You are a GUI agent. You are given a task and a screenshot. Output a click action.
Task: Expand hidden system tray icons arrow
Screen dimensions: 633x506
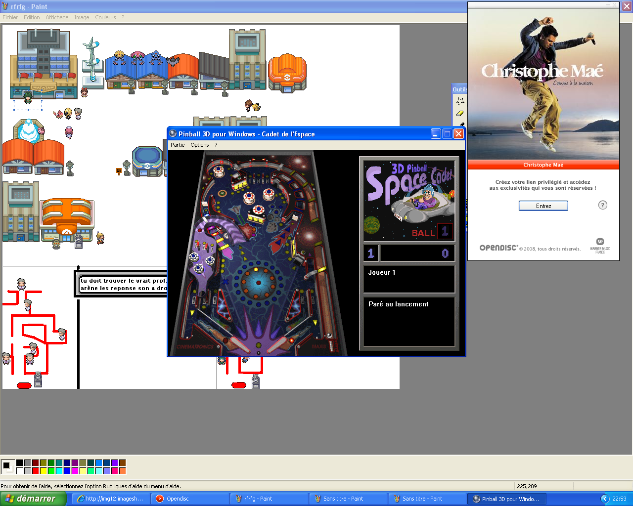pyautogui.click(x=605, y=499)
